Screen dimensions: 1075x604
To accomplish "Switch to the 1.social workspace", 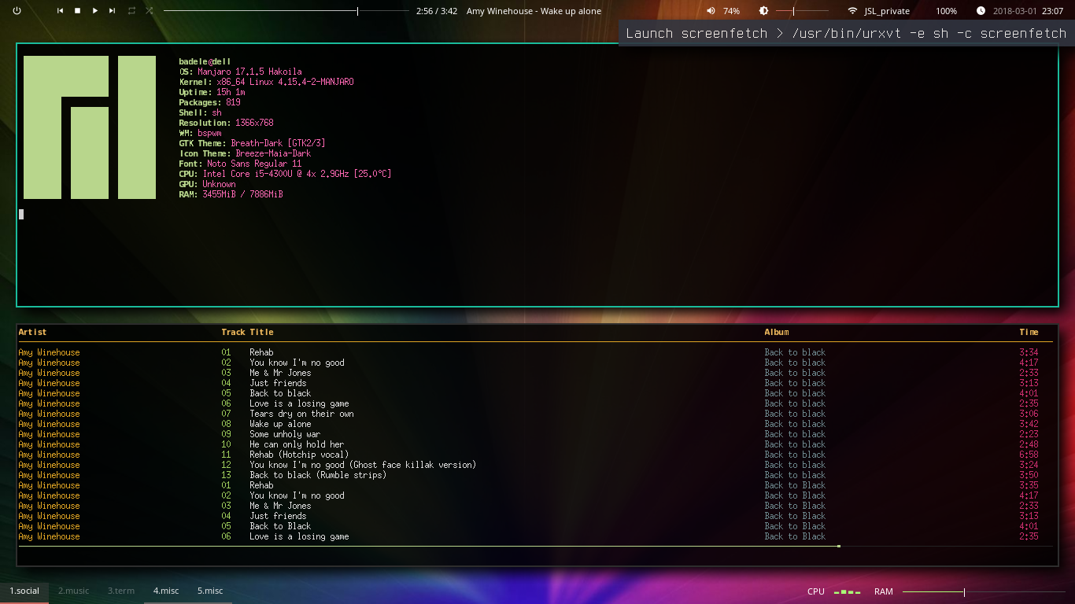I will (24, 591).
